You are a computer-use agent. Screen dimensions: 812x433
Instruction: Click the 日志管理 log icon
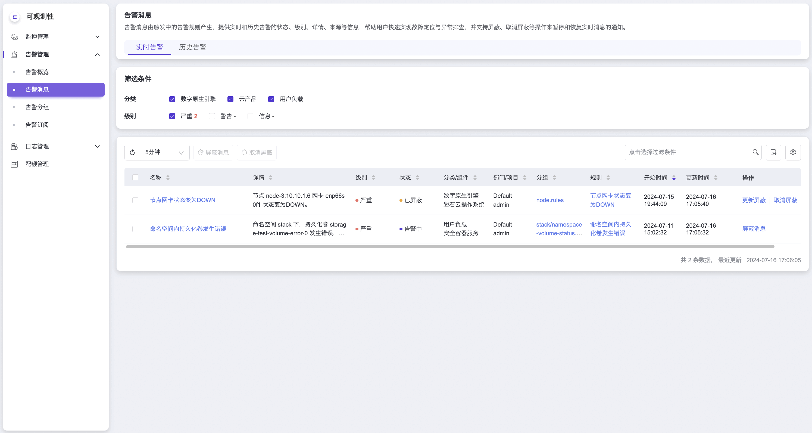click(14, 146)
